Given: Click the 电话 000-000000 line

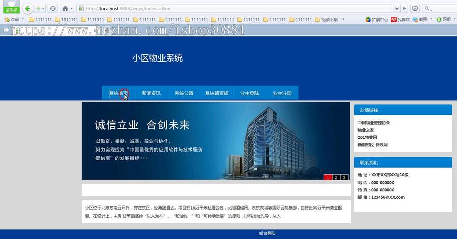Looking at the screenshot, I should [376, 182].
